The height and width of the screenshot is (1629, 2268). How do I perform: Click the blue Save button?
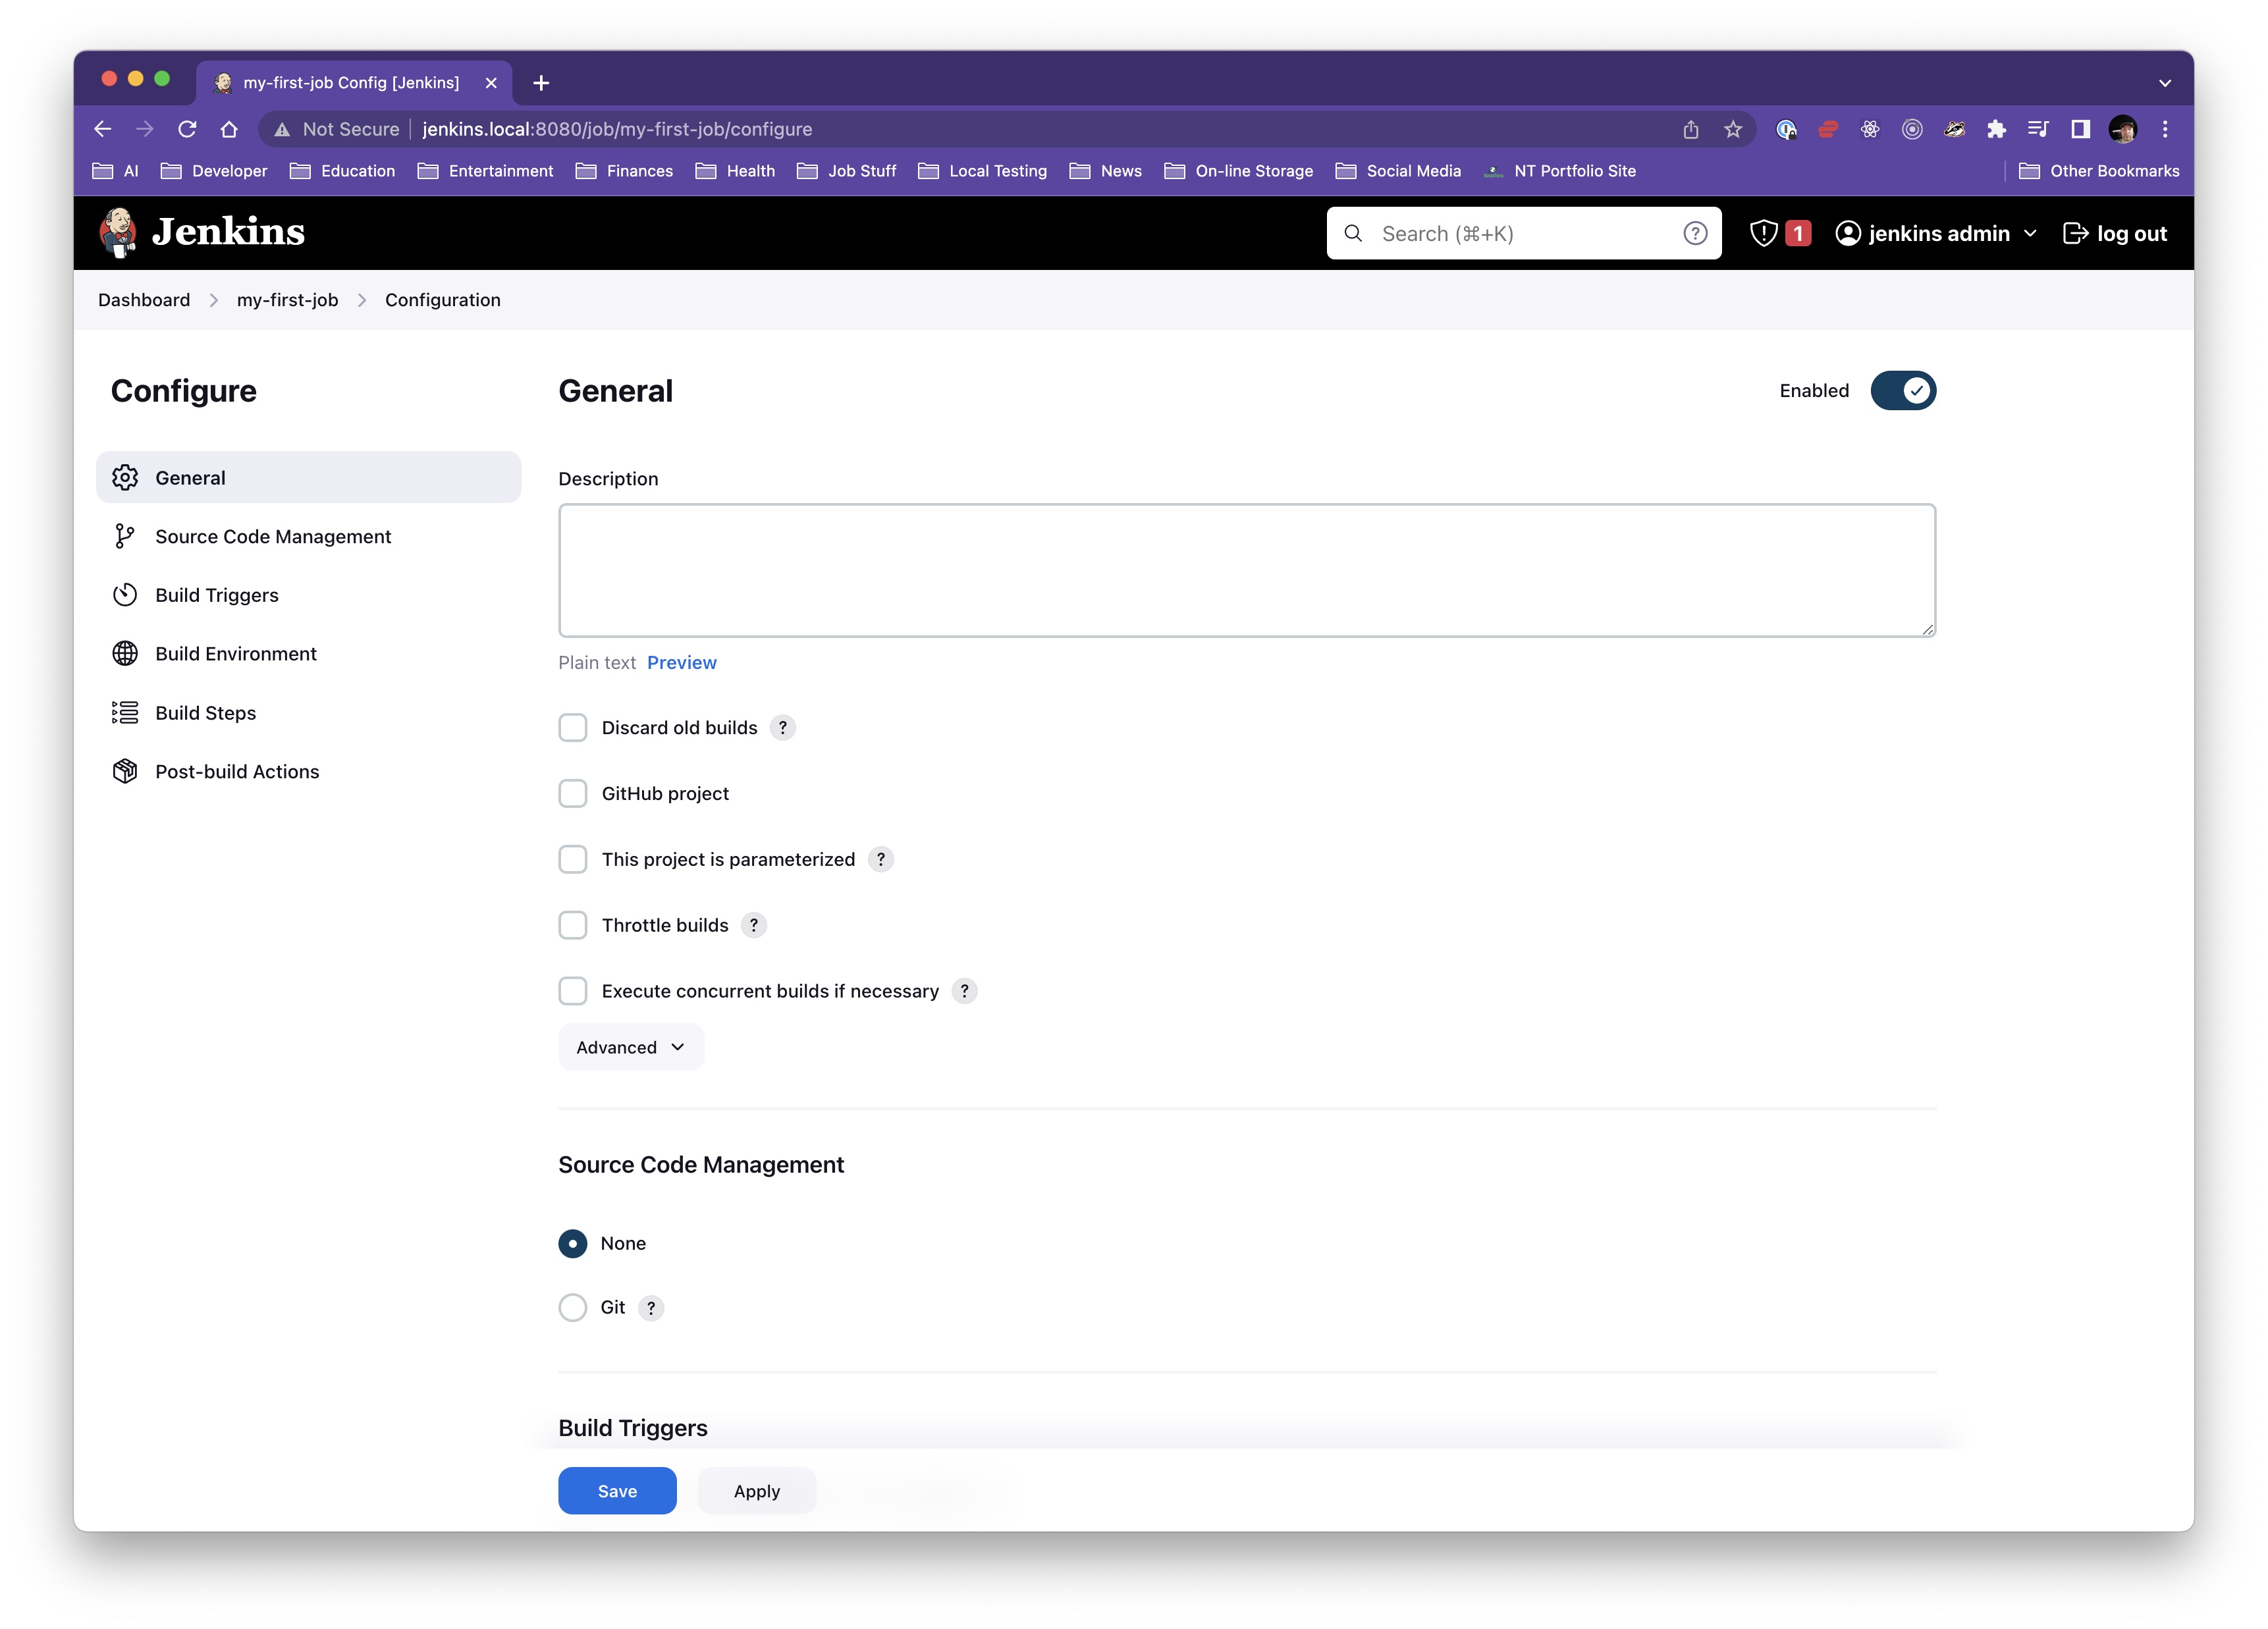click(617, 1491)
